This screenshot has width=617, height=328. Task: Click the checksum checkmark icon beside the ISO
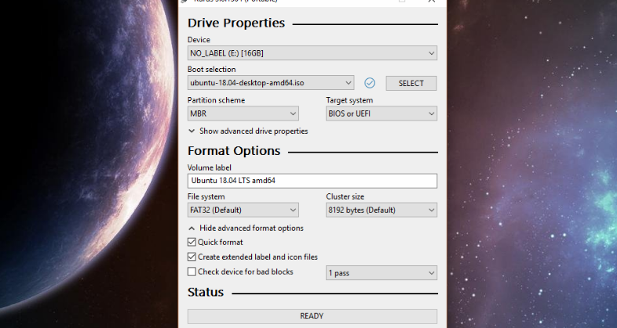tap(370, 83)
